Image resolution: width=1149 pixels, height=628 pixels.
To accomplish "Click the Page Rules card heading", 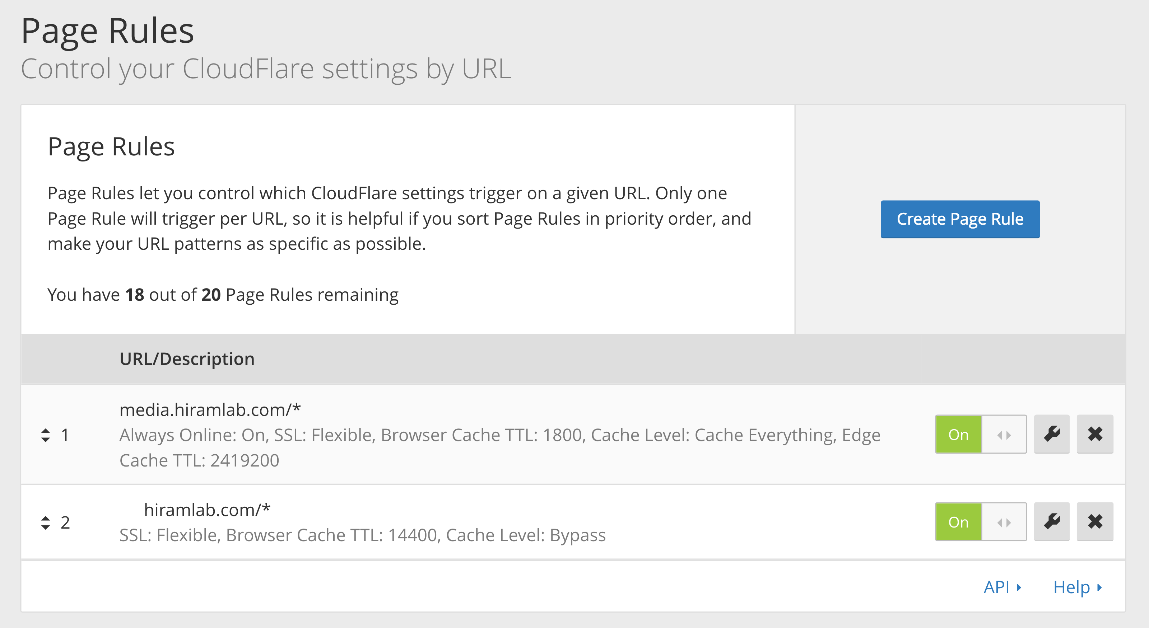I will (x=111, y=147).
